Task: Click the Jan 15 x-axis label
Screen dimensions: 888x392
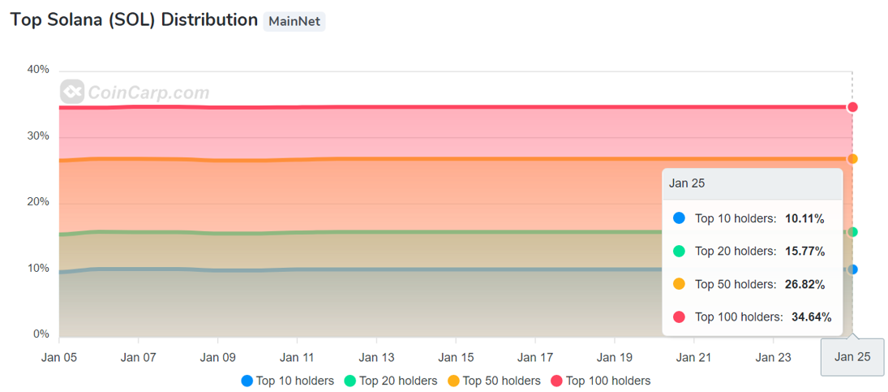Action: [x=455, y=357]
